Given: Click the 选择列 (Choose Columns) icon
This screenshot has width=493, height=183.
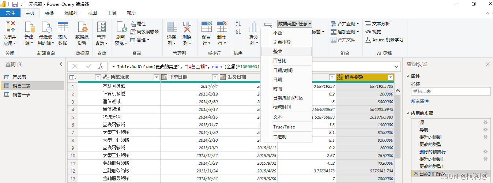Looking at the screenshot, I should click(x=172, y=27).
